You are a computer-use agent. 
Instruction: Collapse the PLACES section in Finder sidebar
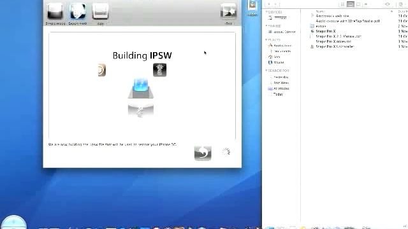click(x=266, y=39)
